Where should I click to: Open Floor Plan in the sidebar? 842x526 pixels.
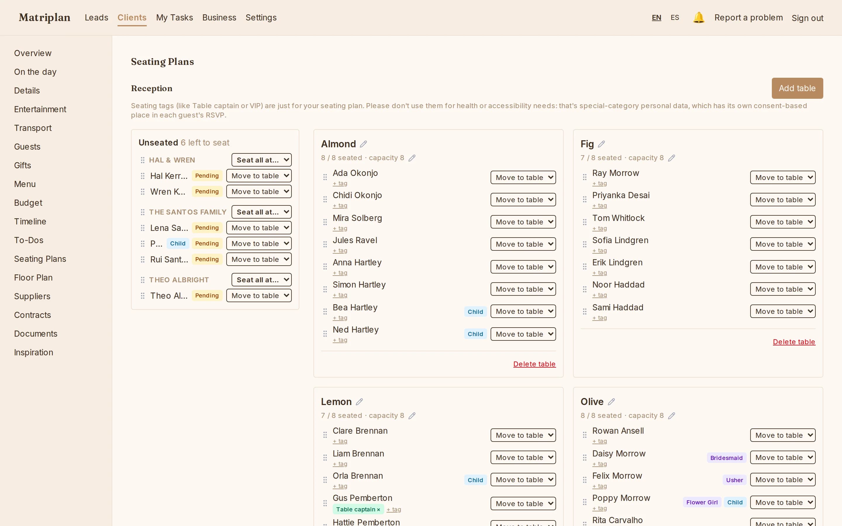point(33,278)
